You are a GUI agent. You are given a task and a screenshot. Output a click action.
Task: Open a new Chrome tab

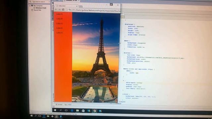[x=81, y=6]
